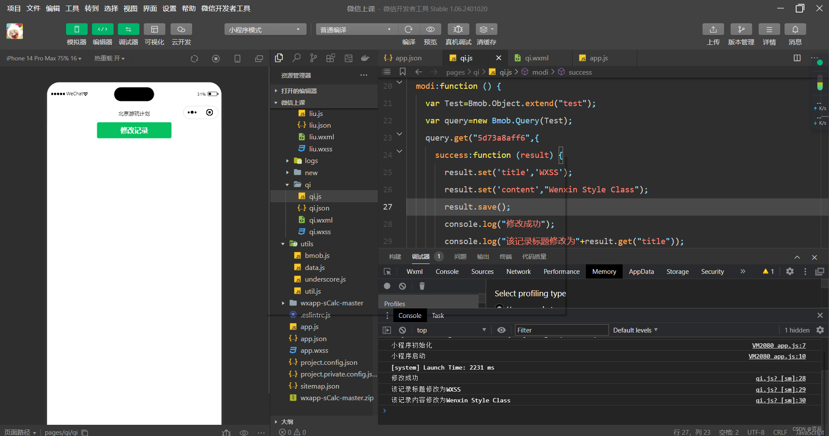Viewport: 829px width, 436px height.
Task: Open 版本管理 version control
Action: [x=741, y=29]
